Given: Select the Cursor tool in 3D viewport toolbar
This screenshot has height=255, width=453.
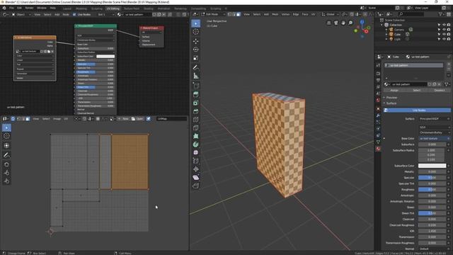Looking at the screenshot, I should click(x=196, y=32).
